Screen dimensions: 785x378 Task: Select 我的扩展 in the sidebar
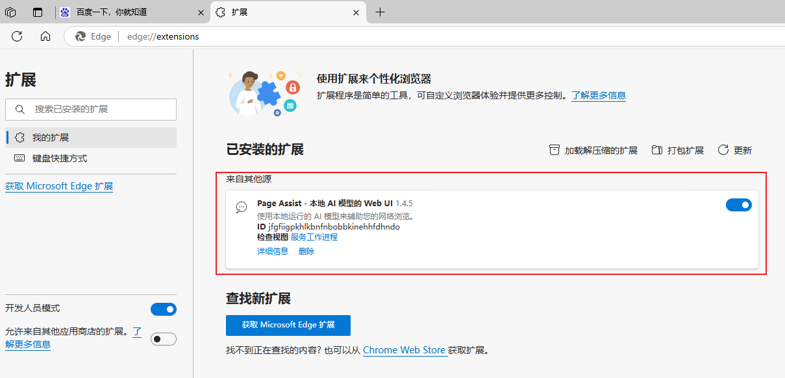pos(91,137)
